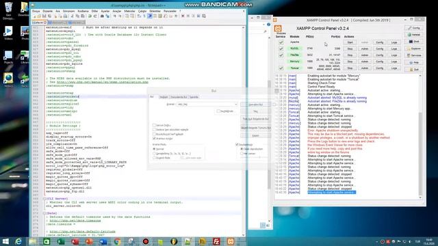Enable match case checkbox in Find dialog
Screen dimensions: 438x246
pos(154,134)
